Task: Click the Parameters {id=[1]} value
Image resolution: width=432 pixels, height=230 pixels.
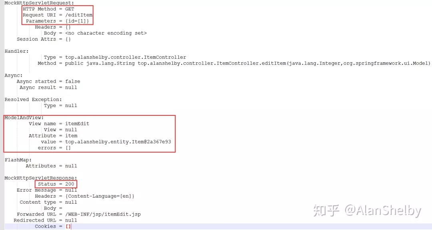Action: (x=77, y=21)
